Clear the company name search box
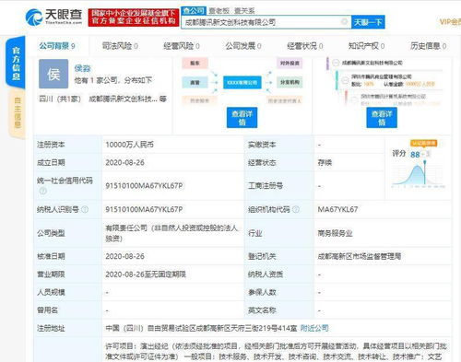Screen dimensions: 461x362 [x=345, y=21]
